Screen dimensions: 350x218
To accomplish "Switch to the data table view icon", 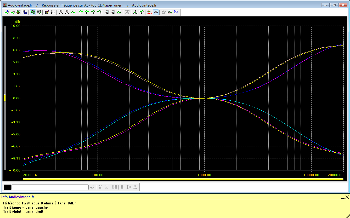I will click(x=39, y=12).
